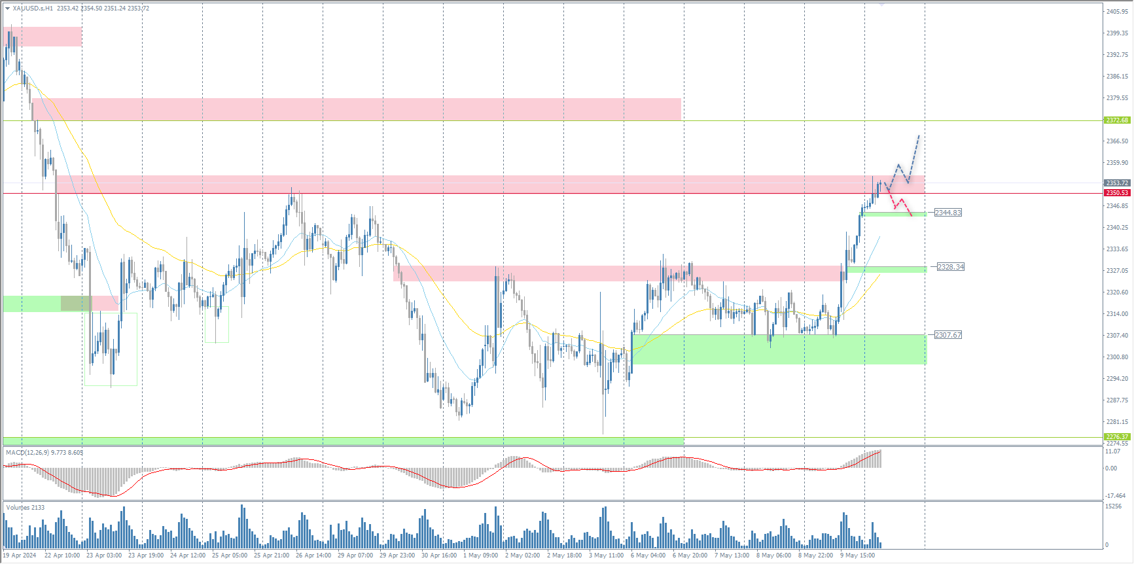The height and width of the screenshot is (564, 1134).
Task: Click the 23 Apr 03:00 time label
Action: pos(104,555)
